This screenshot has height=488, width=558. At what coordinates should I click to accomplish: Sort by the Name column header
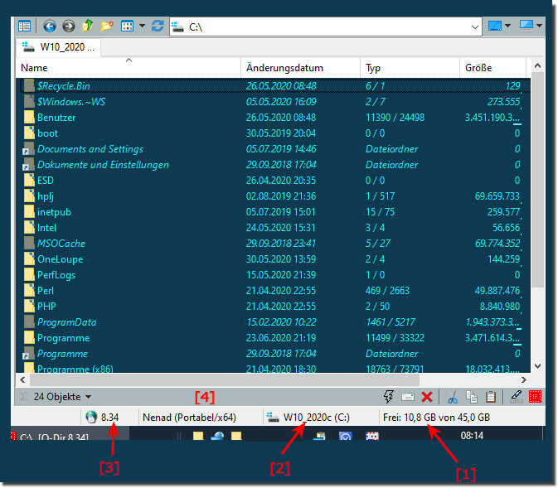click(x=129, y=68)
